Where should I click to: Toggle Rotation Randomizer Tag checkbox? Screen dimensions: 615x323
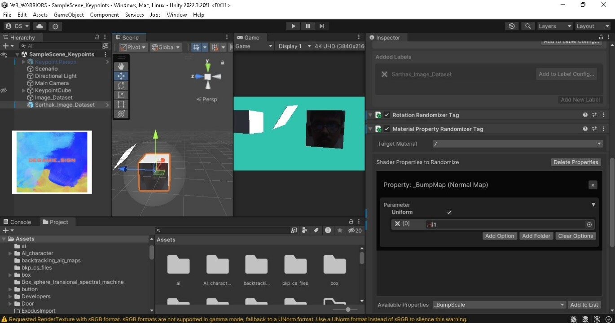387,115
